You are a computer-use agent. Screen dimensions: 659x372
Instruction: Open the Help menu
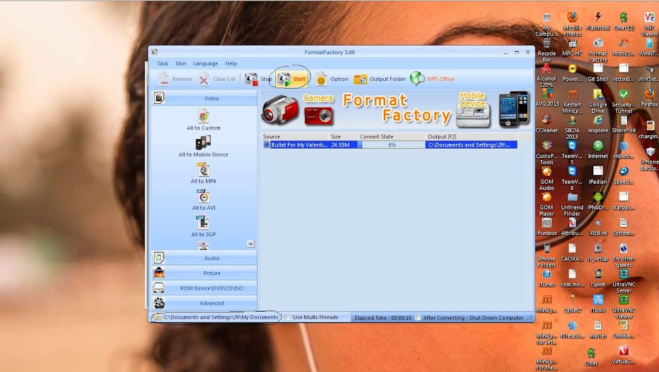[x=231, y=63]
